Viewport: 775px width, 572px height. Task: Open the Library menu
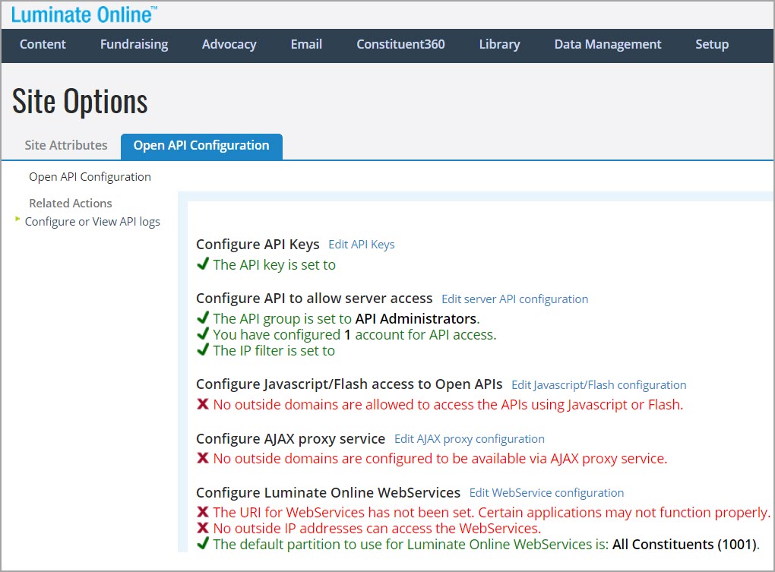(x=499, y=45)
